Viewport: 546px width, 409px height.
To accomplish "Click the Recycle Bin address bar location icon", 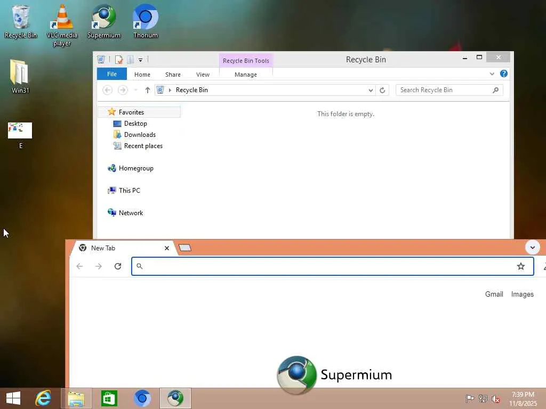I will coord(160,90).
